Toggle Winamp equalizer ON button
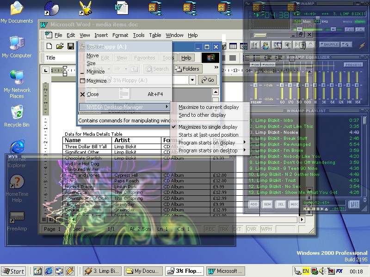This screenshot has height=277, width=370. 255,65
